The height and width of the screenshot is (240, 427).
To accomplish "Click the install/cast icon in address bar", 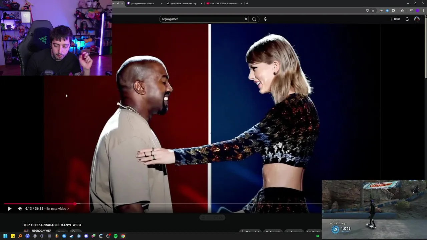I will [x=367, y=10].
